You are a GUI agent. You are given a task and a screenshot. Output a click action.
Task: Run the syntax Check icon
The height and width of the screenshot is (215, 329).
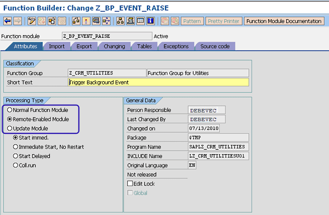pos(76,21)
